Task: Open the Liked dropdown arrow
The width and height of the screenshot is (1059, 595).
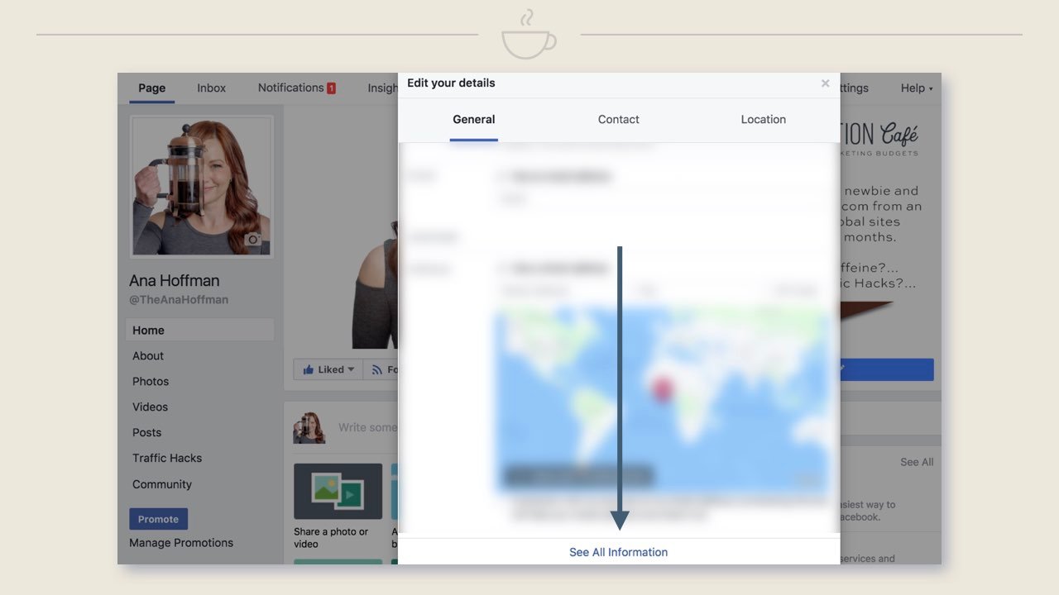Action: pyautogui.click(x=351, y=369)
